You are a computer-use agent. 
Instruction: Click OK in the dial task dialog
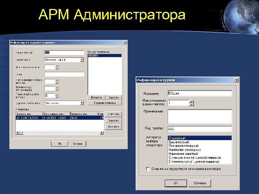point(59,144)
